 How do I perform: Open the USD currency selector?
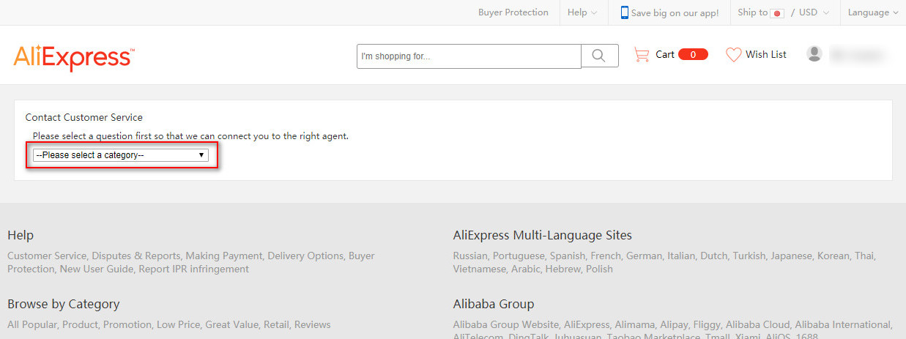(x=814, y=12)
